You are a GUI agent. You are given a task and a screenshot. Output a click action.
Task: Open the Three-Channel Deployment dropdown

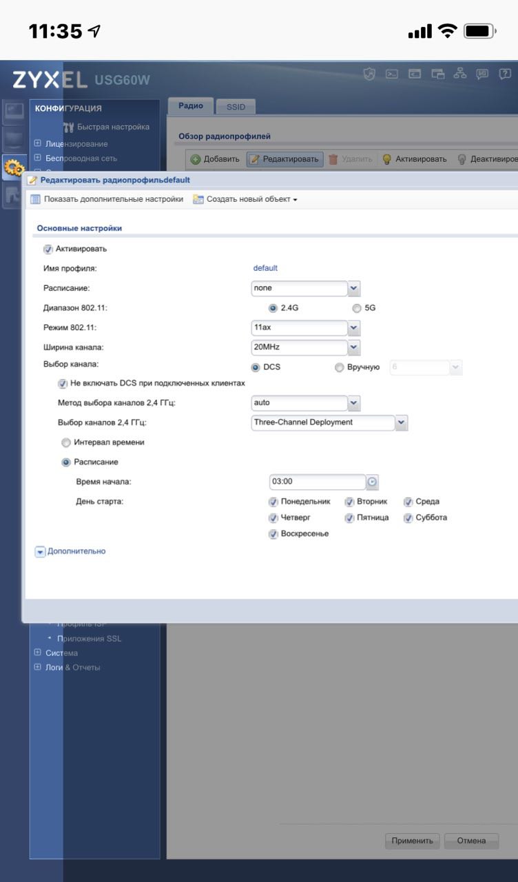pos(402,422)
